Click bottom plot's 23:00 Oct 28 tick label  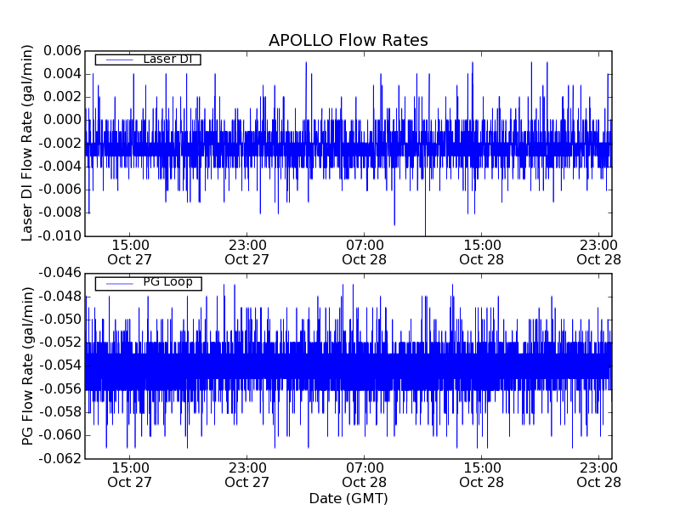pos(599,475)
